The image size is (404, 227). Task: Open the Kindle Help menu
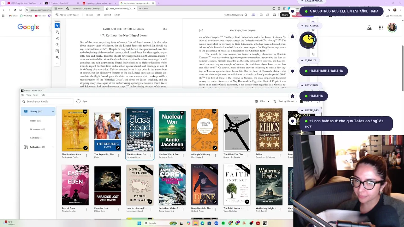click(43, 95)
